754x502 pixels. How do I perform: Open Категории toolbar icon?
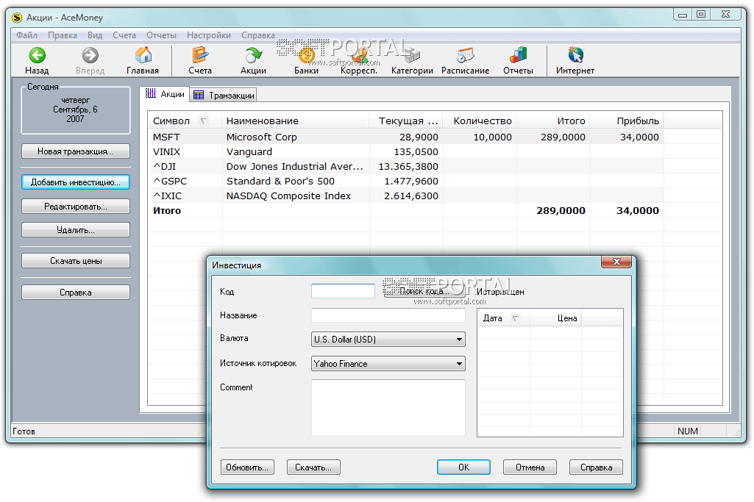tap(412, 56)
